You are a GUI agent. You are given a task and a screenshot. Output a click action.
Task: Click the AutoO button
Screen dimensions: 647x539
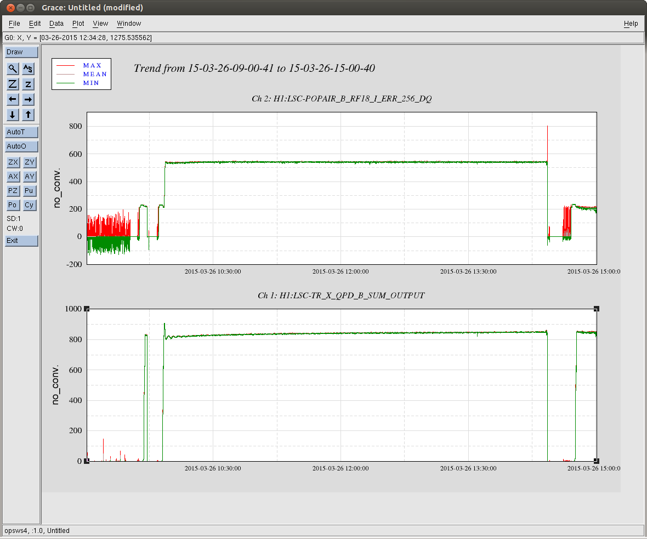(21, 146)
